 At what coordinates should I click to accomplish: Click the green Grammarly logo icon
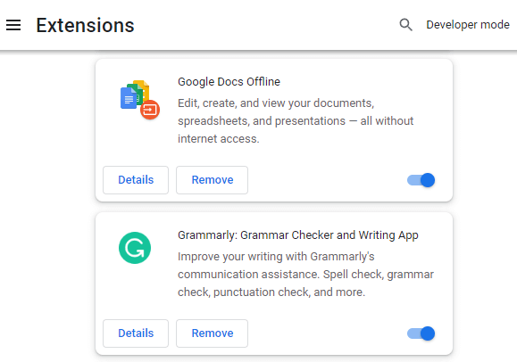(x=135, y=248)
